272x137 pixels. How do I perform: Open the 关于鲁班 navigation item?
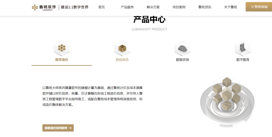(231, 7)
